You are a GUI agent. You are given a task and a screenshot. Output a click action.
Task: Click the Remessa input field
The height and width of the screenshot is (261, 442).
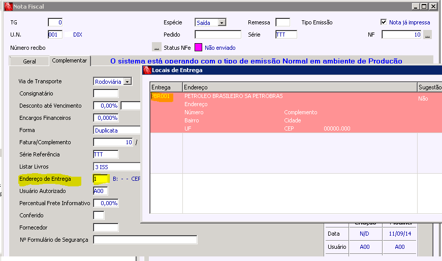pyautogui.click(x=283, y=22)
